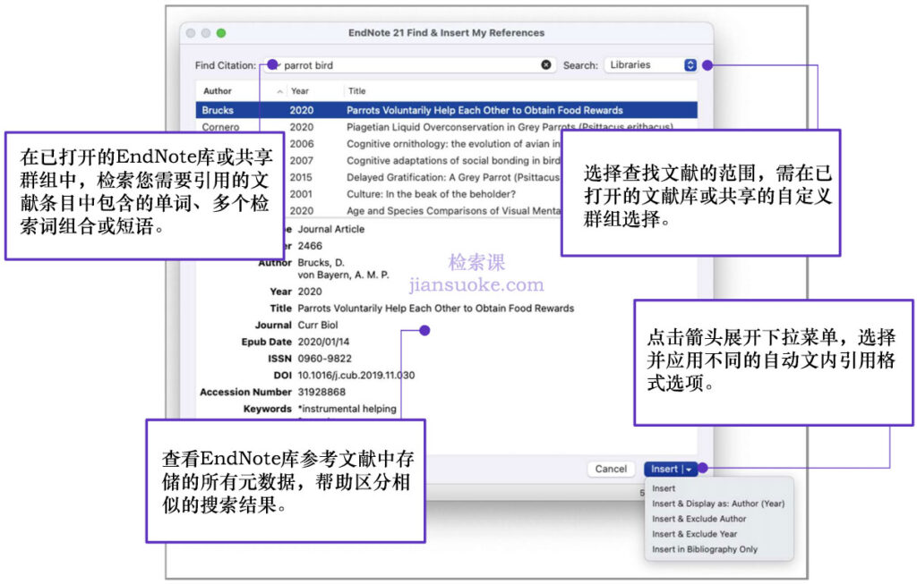Click the blue Insert button
The height and width of the screenshot is (584, 917).
pos(664,469)
